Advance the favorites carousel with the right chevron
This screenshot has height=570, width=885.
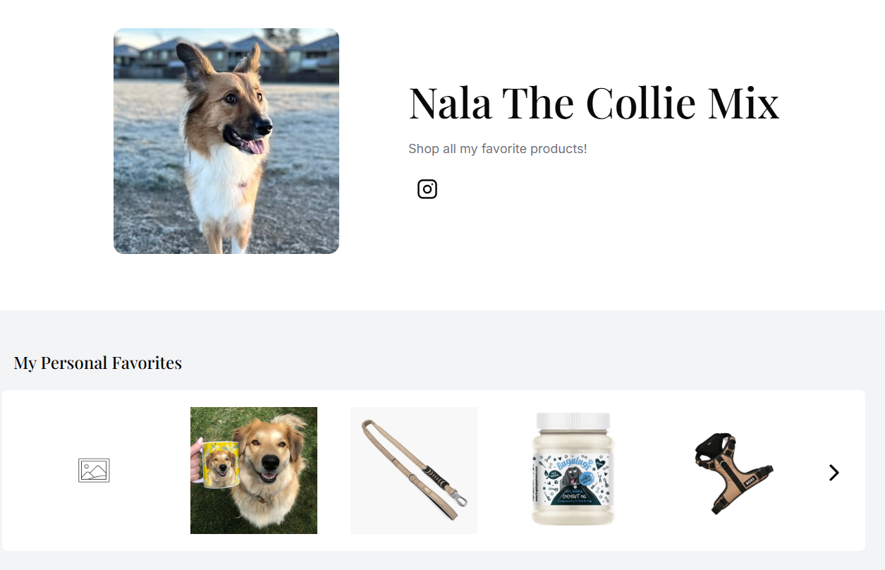(x=834, y=473)
